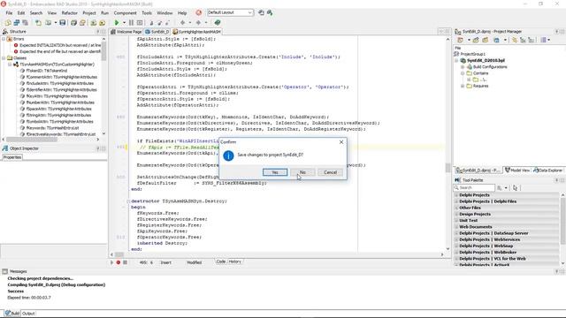Viewport: 566px width, 318px height.
Task: Open the Default Layout dropdown
Action: pos(230,12)
